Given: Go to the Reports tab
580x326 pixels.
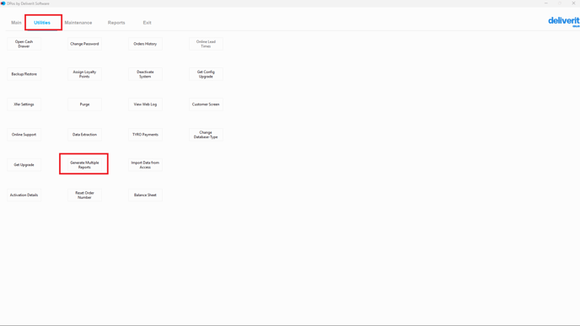Looking at the screenshot, I should [116, 23].
